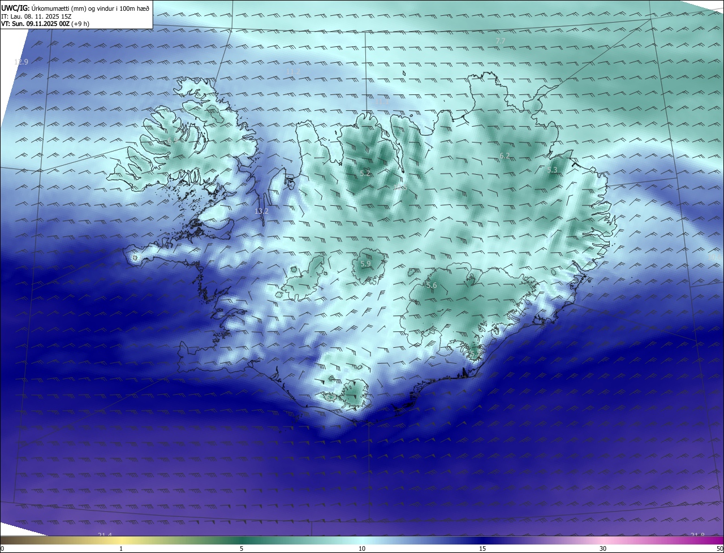Click the 12.9 value label

(x=21, y=62)
